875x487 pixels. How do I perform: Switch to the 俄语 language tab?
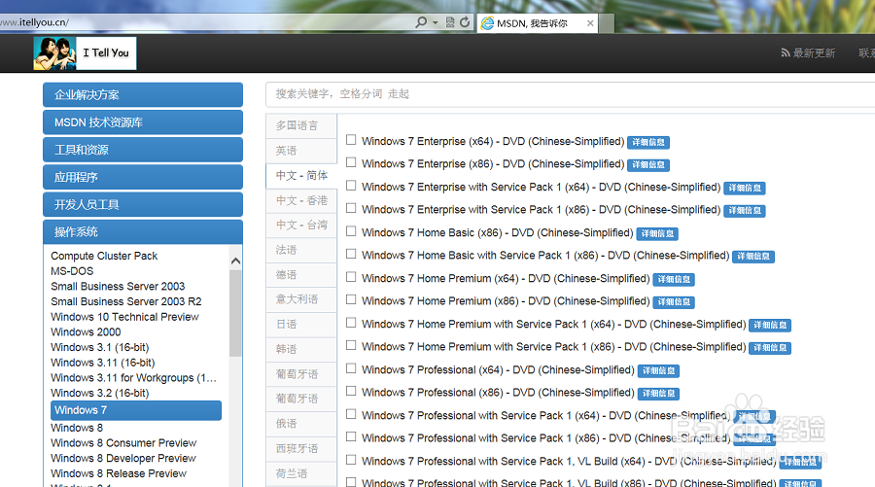point(301,424)
